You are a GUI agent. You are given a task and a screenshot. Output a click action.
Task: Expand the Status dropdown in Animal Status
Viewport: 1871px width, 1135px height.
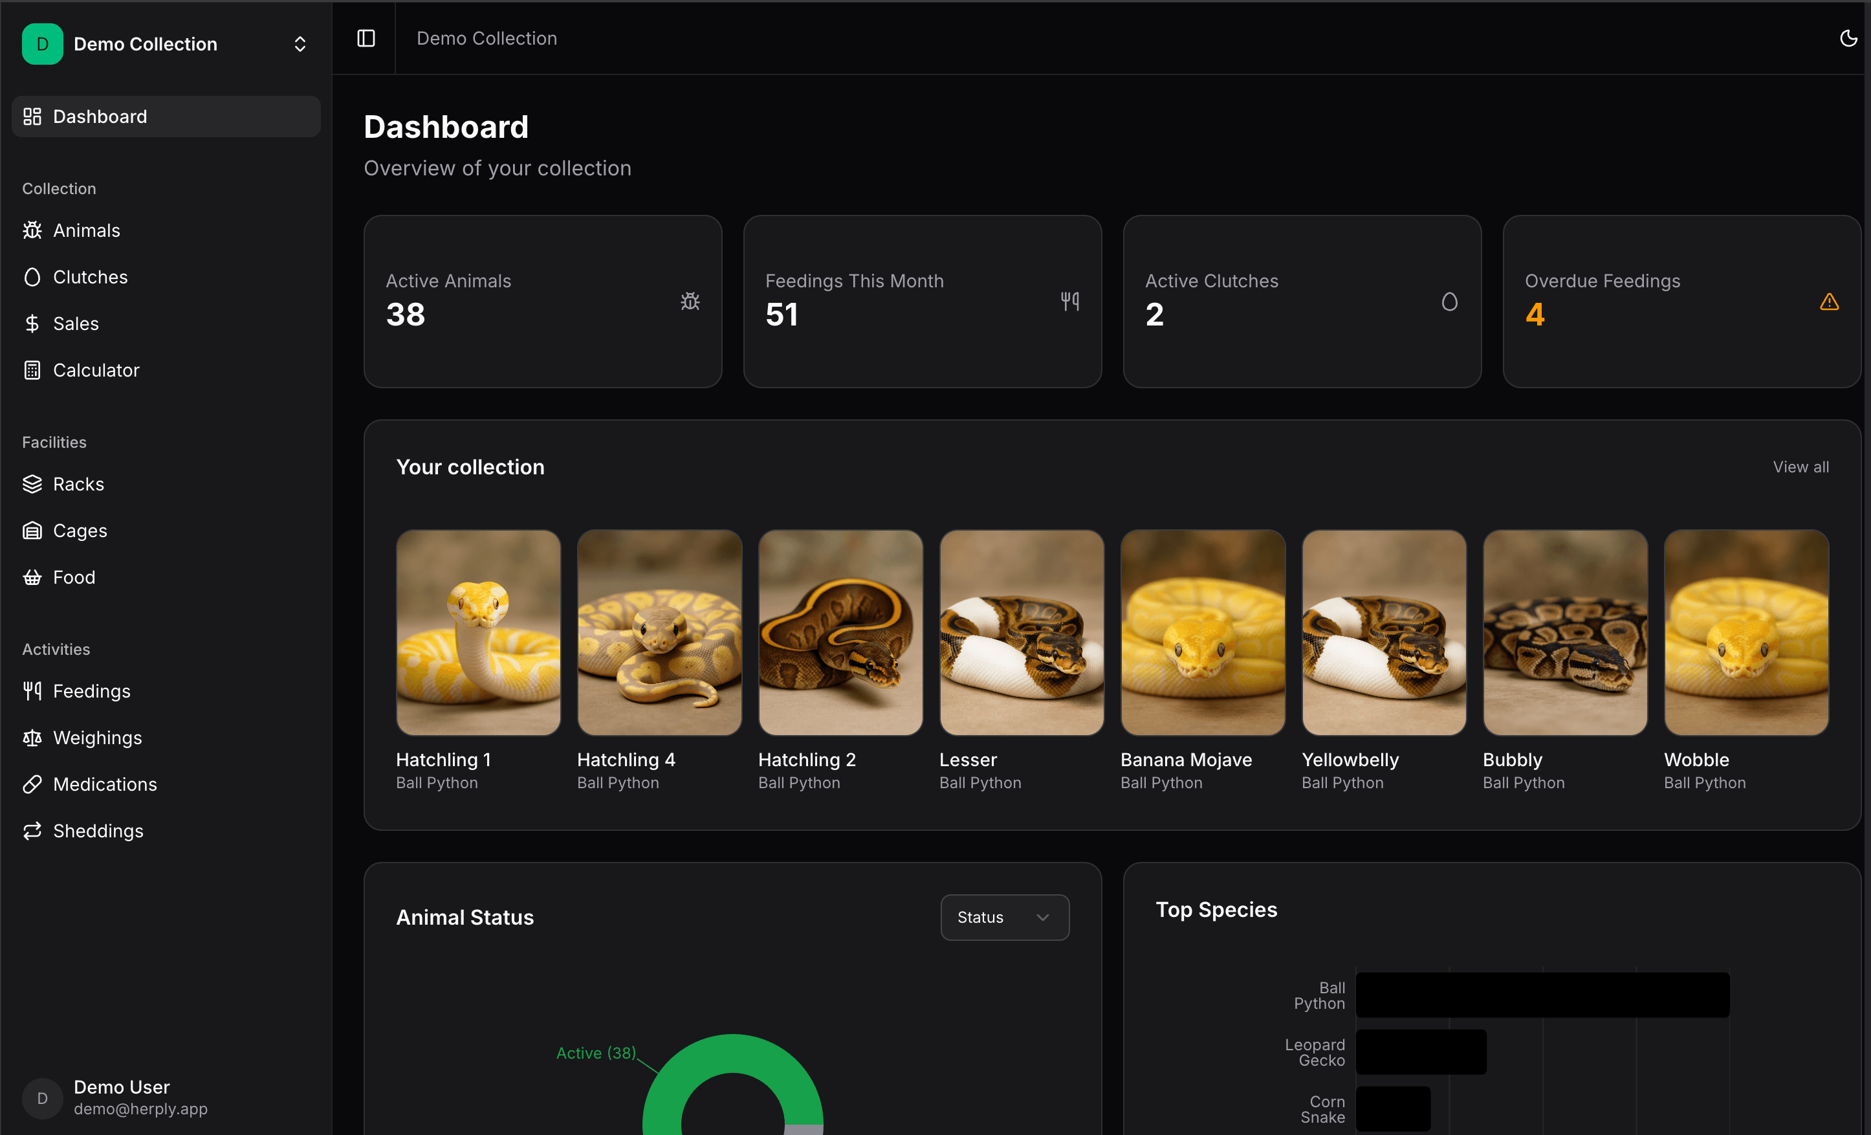(1005, 917)
